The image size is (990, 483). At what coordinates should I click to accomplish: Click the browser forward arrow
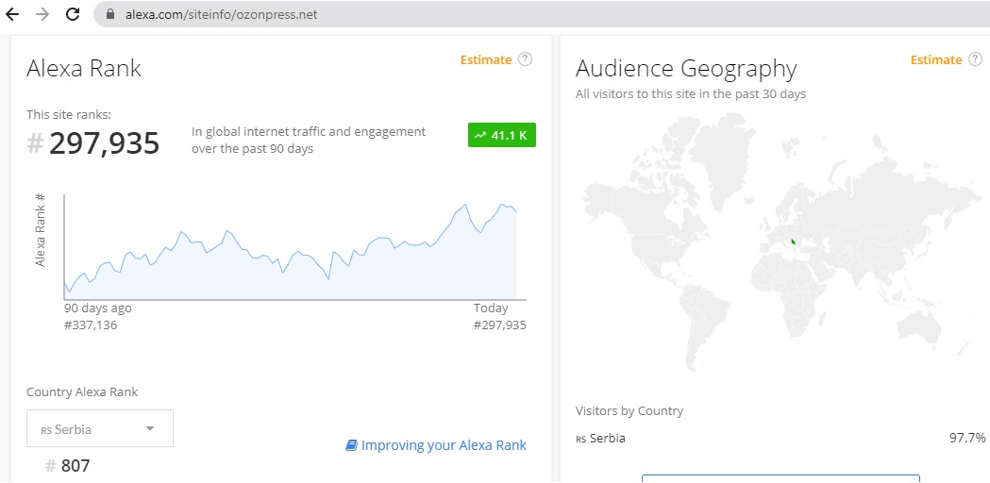tap(42, 14)
